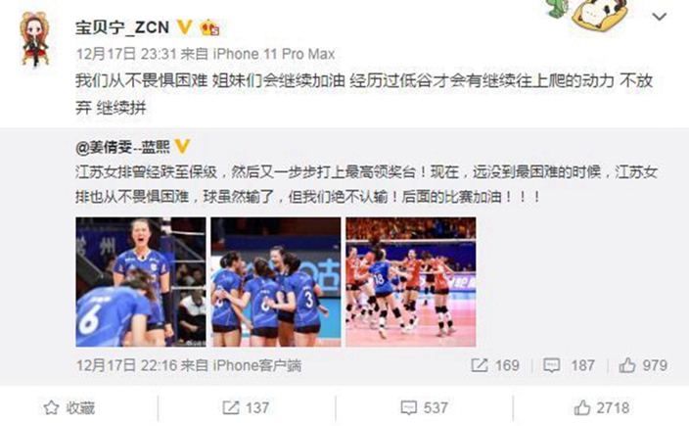
Task: Like the original post with 979 likes
Action: coord(643,365)
